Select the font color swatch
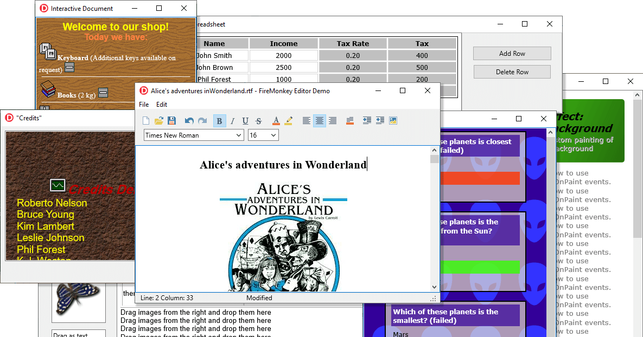Screen dimensions: 643x337 point(276,120)
